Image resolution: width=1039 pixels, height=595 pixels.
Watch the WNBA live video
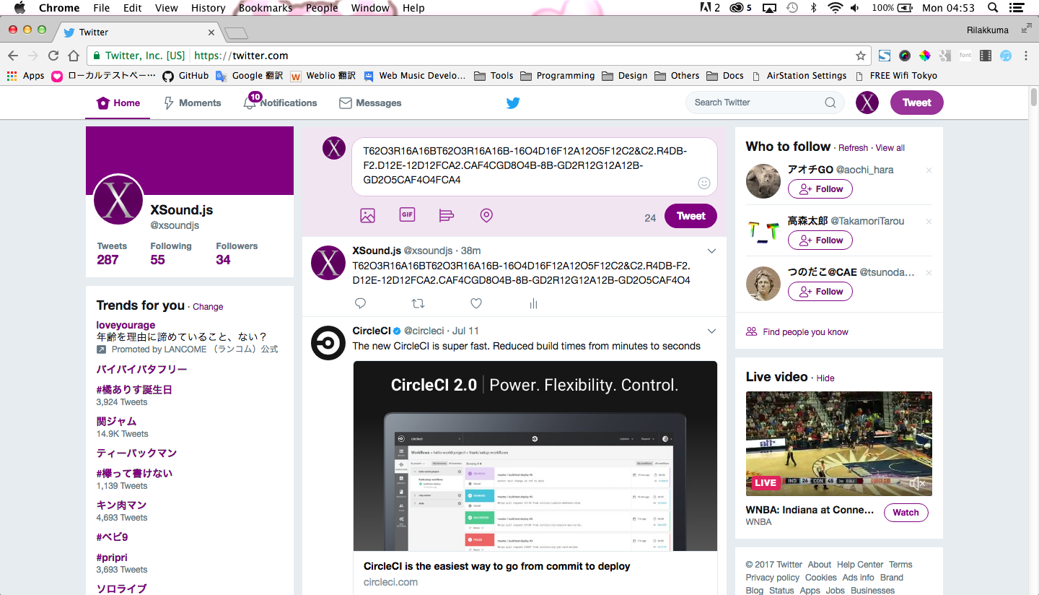pyautogui.click(x=906, y=513)
